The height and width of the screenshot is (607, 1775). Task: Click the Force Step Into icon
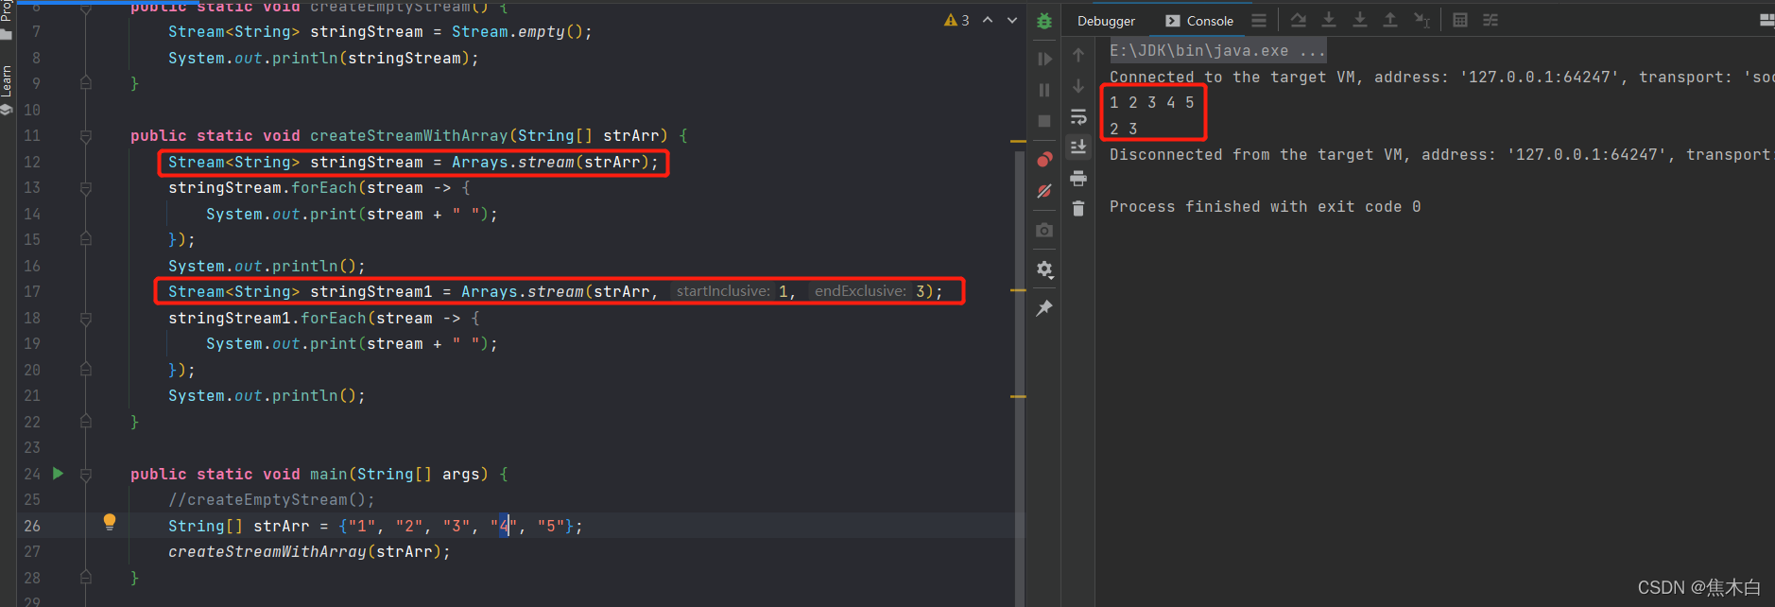[1360, 20]
